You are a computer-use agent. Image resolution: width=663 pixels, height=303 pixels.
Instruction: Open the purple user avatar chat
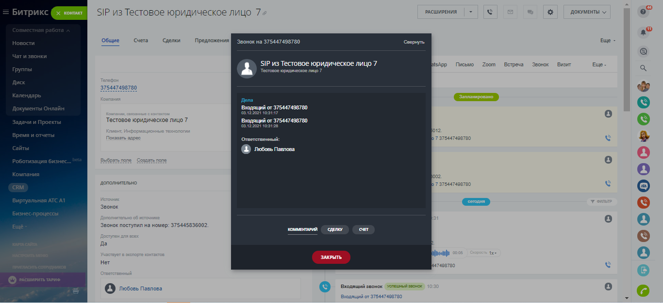pos(644,169)
